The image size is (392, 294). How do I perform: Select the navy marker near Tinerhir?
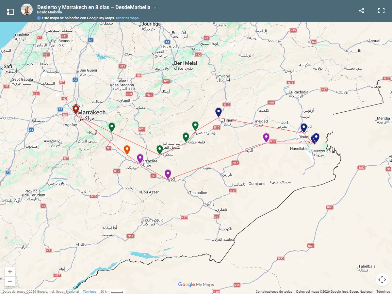(x=219, y=112)
